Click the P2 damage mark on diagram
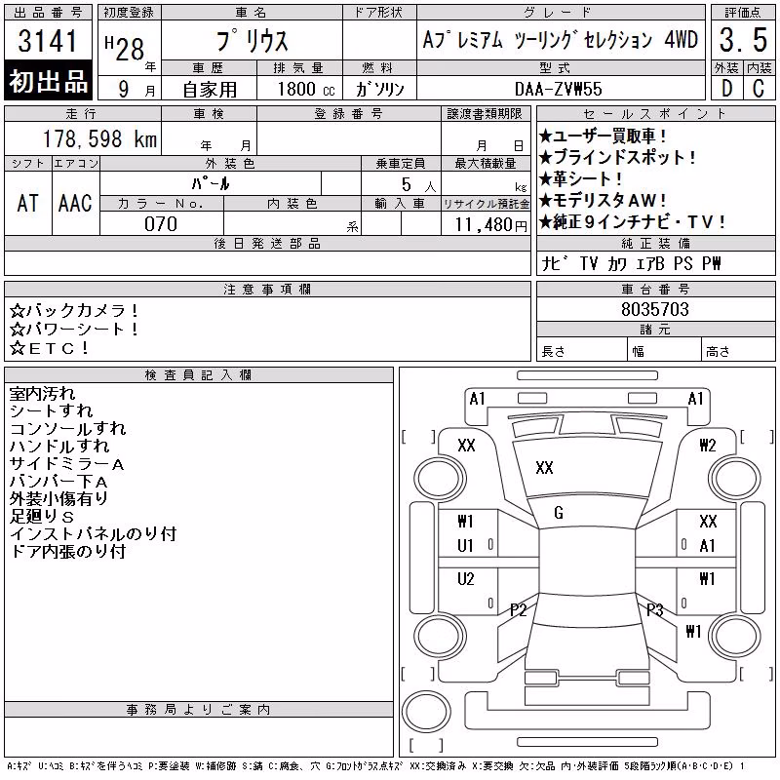 click(x=519, y=609)
